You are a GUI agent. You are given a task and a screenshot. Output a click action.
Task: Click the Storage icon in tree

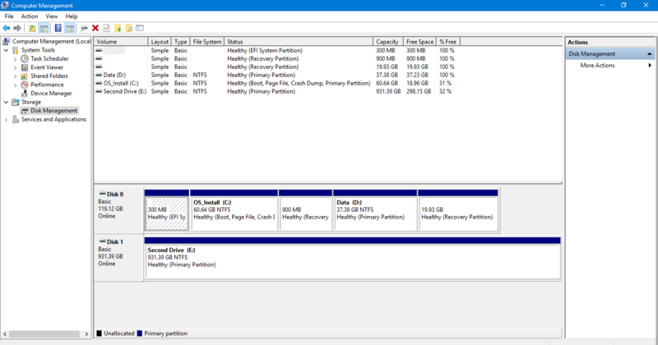pyautogui.click(x=16, y=103)
